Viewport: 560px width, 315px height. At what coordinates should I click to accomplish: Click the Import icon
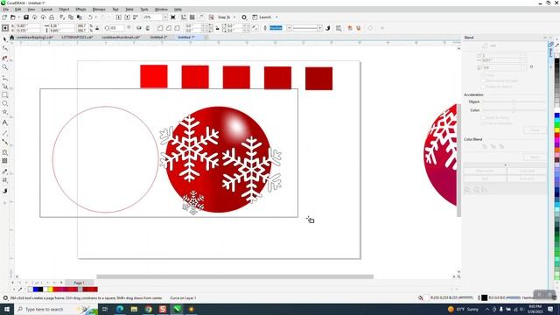(119, 17)
